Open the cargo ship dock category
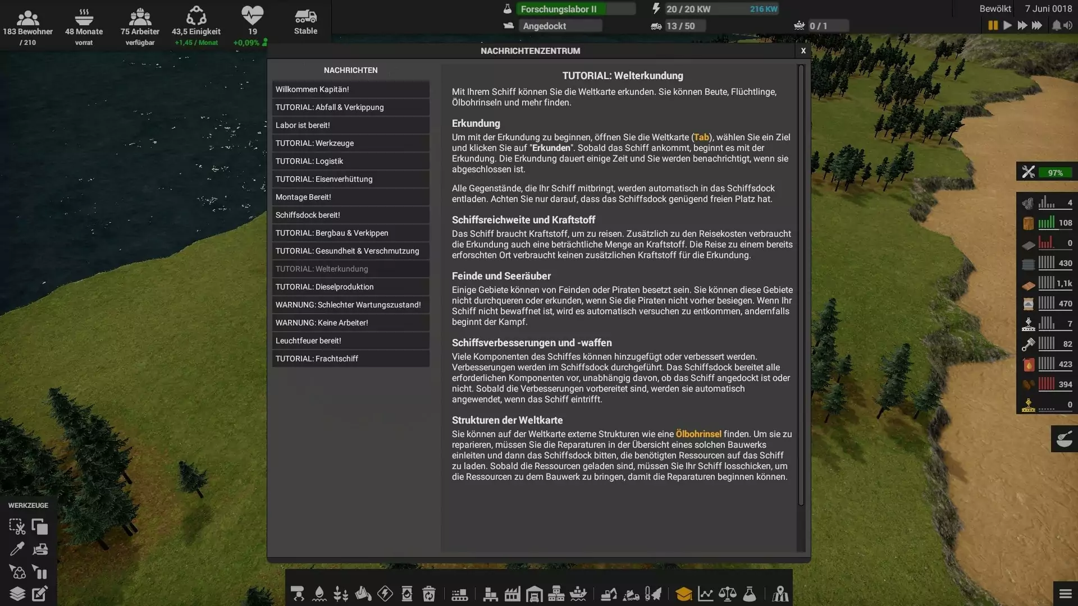1078x606 pixels. pos(578,594)
